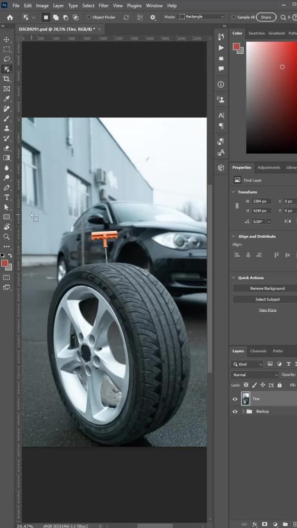Click the Select Subject button
Viewport: 297px width, 528px height.
(267, 299)
